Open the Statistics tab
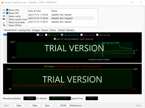The height and width of the screenshot is (108, 145). point(70,30)
